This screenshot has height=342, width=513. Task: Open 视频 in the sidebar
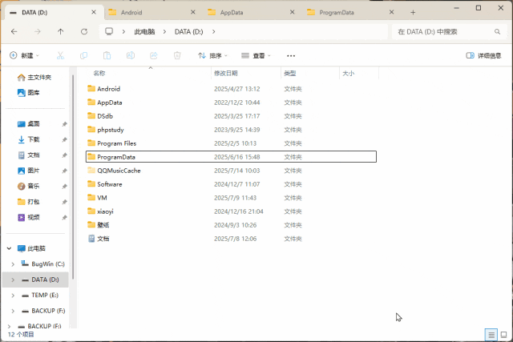pos(29,217)
